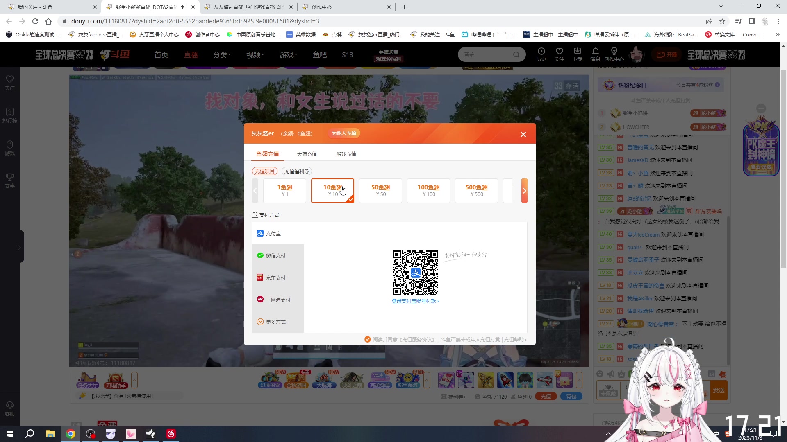Open 游戏 in left sidebar
787x442 pixels.
tap(10, 148)
